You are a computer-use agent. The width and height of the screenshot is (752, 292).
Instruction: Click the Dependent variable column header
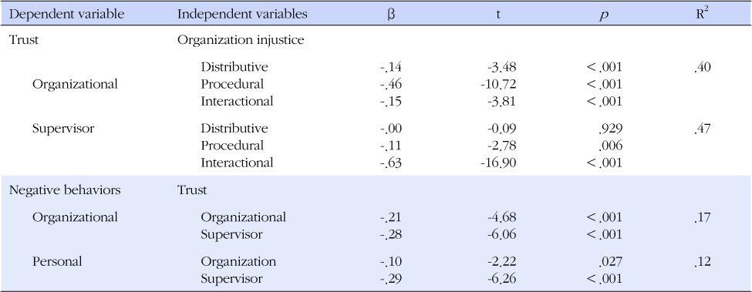[x=66, y=15]
